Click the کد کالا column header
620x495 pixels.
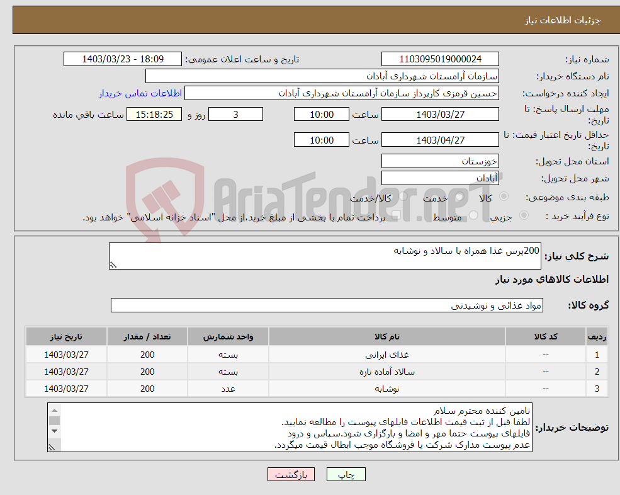(546, 336)
